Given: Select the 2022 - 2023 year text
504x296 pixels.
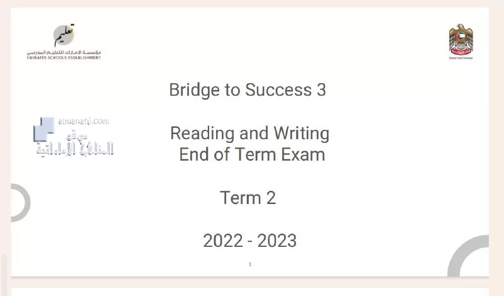Looking at the screenshot, I should 249,241.
